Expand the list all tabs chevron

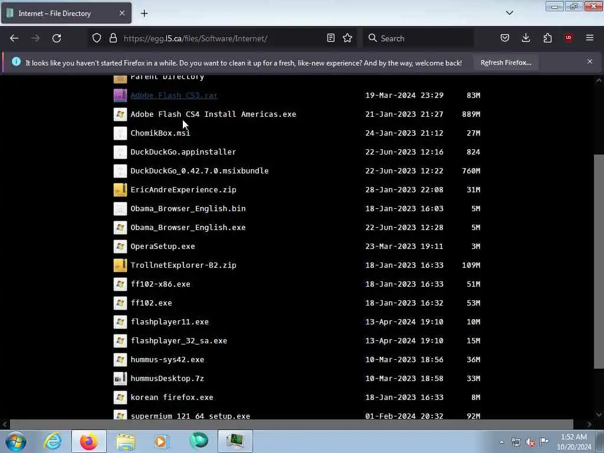510,13
